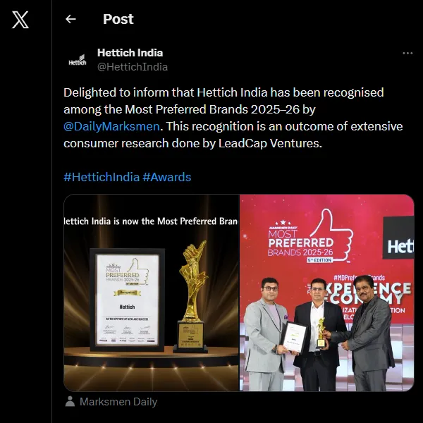Click the Most Preferred Brands 2025-26 logo
The width and height of the screenshot is (423, 423).
[310, 237]
